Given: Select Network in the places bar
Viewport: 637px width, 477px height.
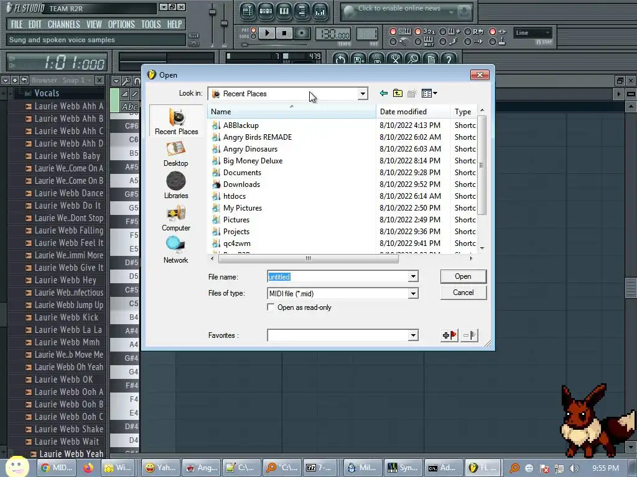Looking at the screenshot, I should tap(176, 250).
